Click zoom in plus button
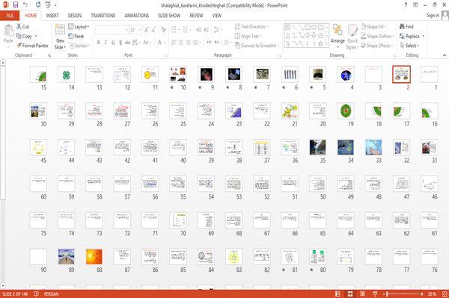 422,294
